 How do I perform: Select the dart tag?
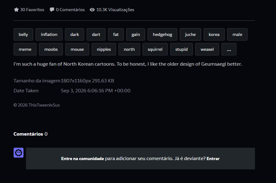click(x=96, y=34)
